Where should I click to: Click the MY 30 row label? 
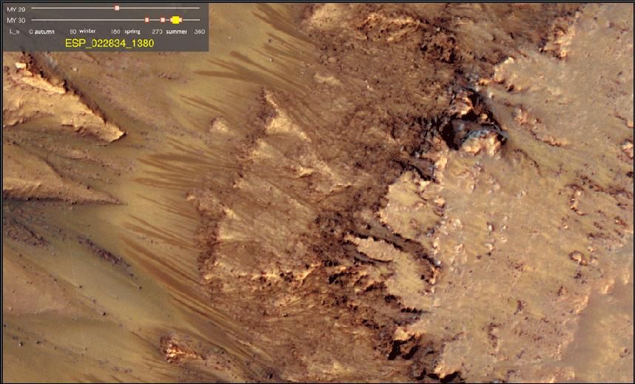tap(15, 20)
